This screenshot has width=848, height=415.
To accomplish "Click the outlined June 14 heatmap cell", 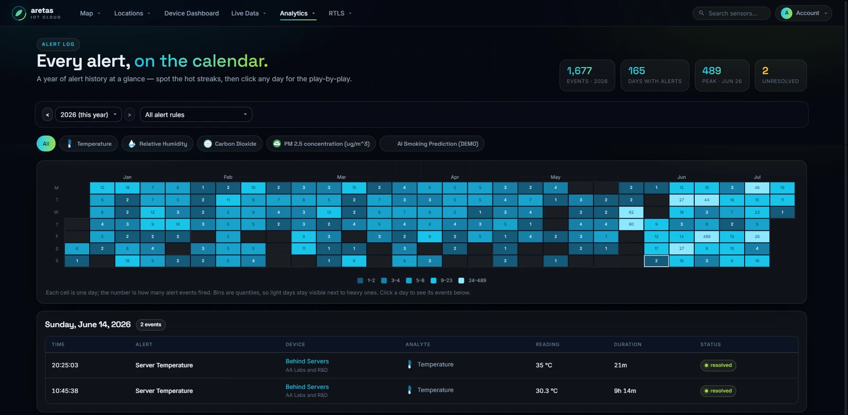I will pos(656,261).
